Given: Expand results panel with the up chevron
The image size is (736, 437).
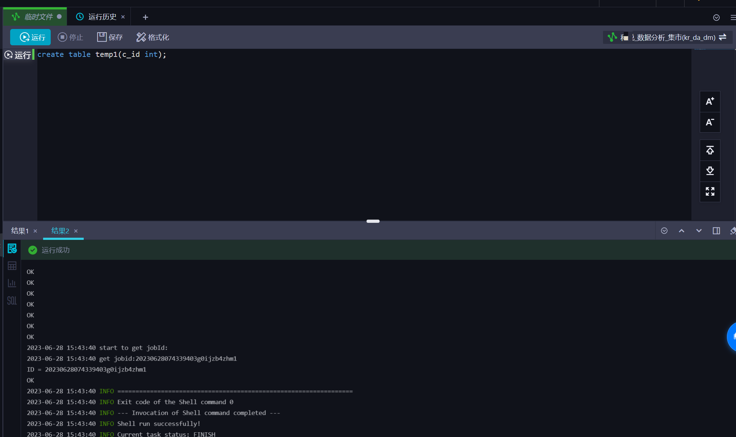Looking at the screenshot, I should (x=681, y=231).
